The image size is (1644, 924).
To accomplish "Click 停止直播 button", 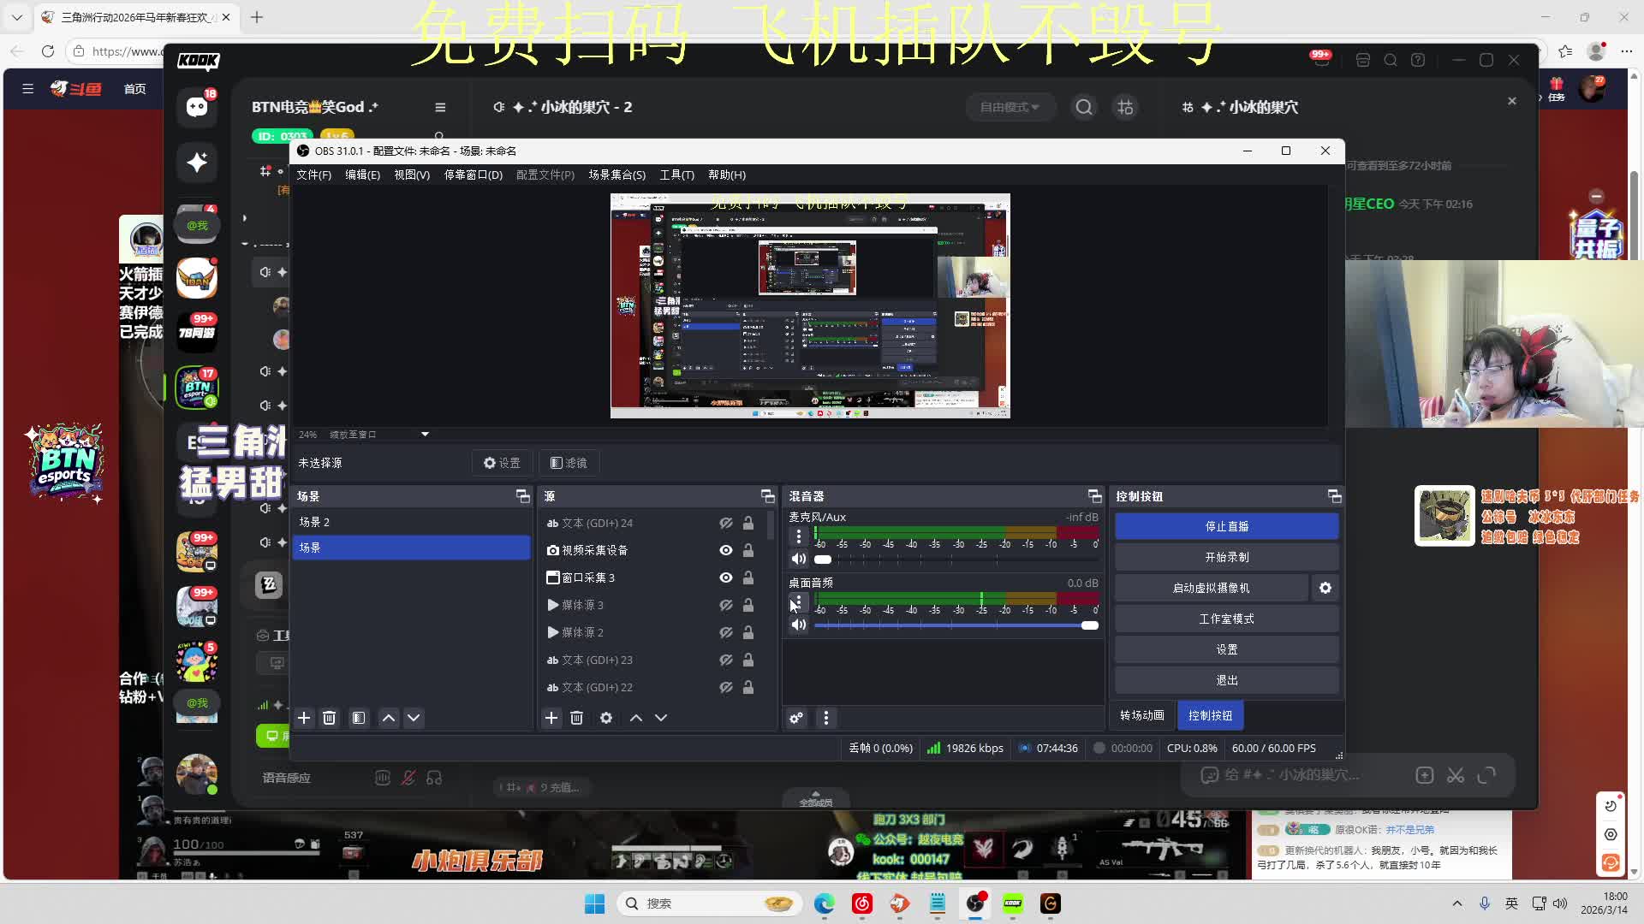I will pyautogui.click(x=1226, y=526).
